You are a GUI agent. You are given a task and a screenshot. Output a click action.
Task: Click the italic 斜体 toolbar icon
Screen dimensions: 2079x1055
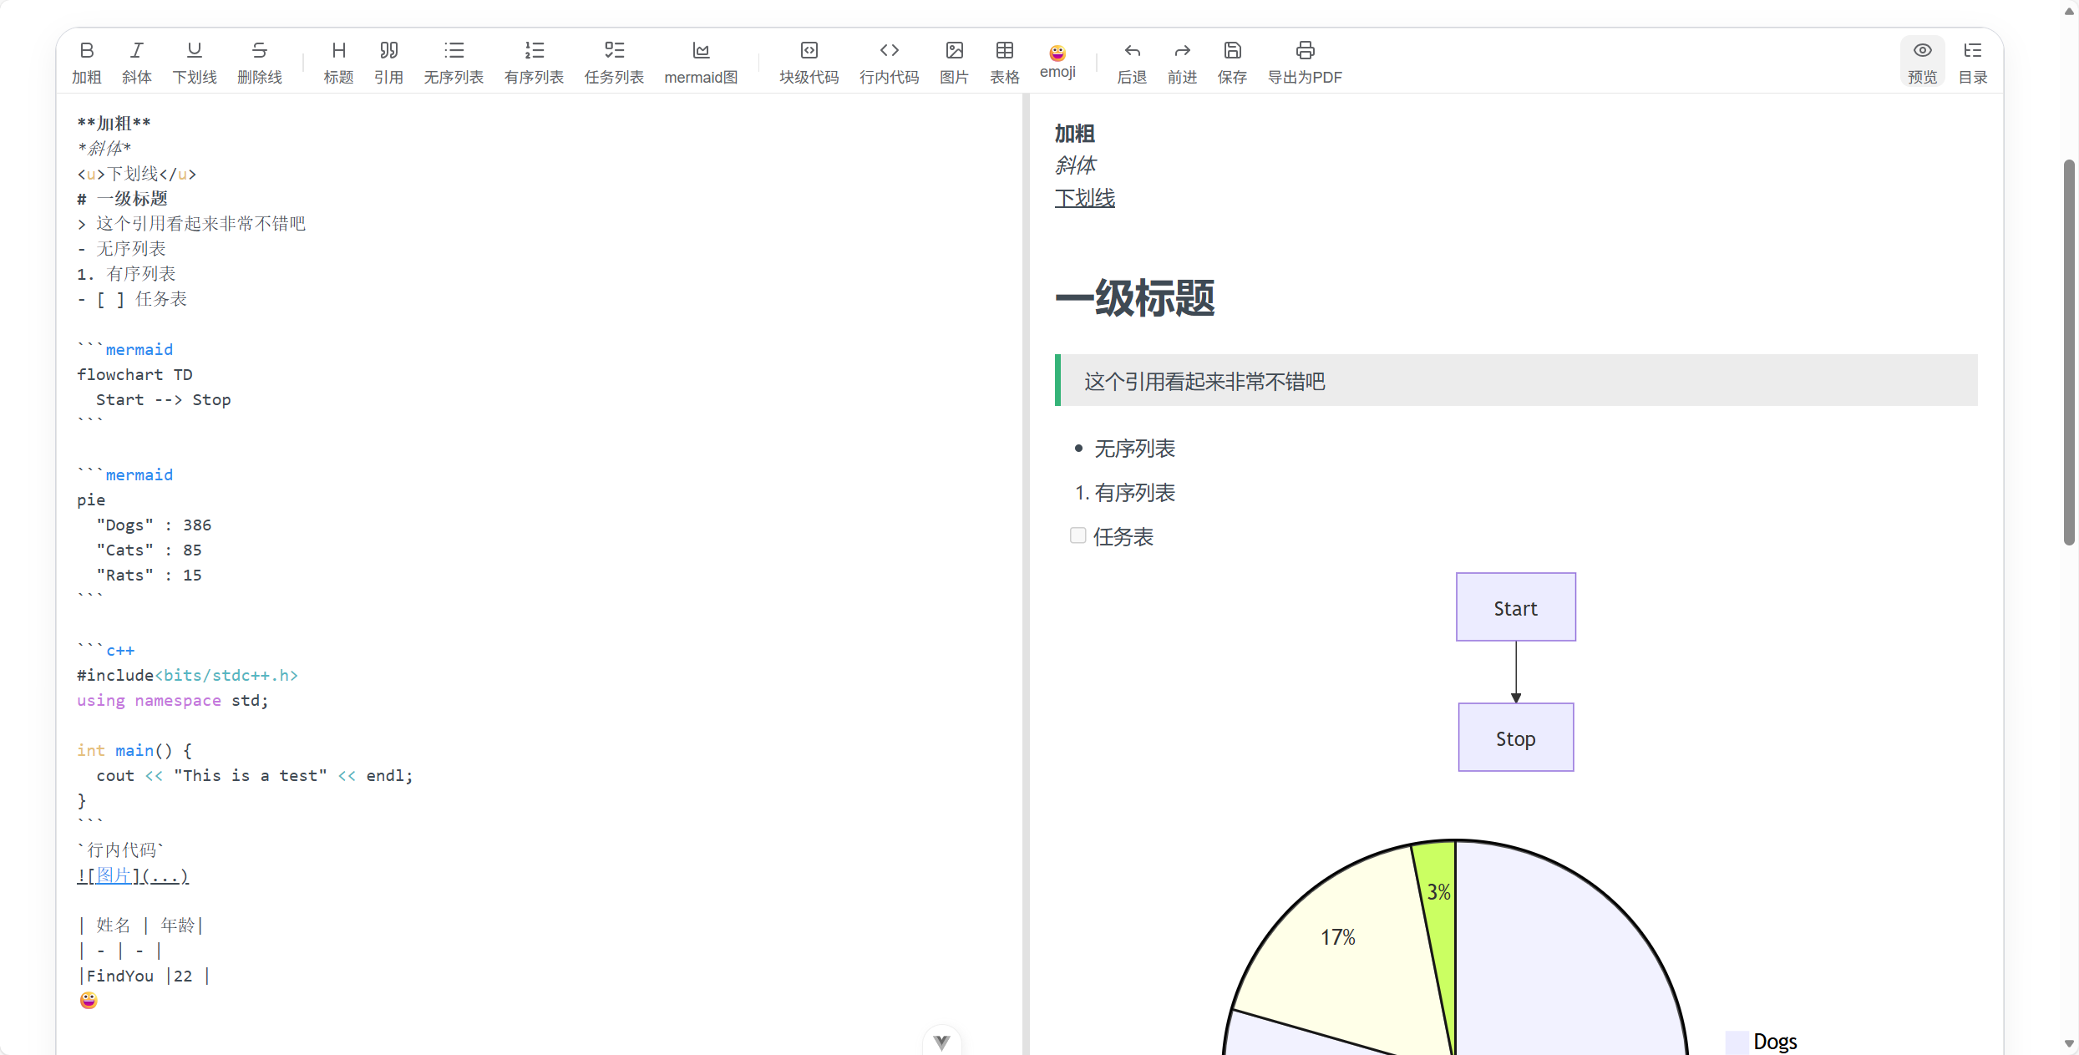coord(137,51)
